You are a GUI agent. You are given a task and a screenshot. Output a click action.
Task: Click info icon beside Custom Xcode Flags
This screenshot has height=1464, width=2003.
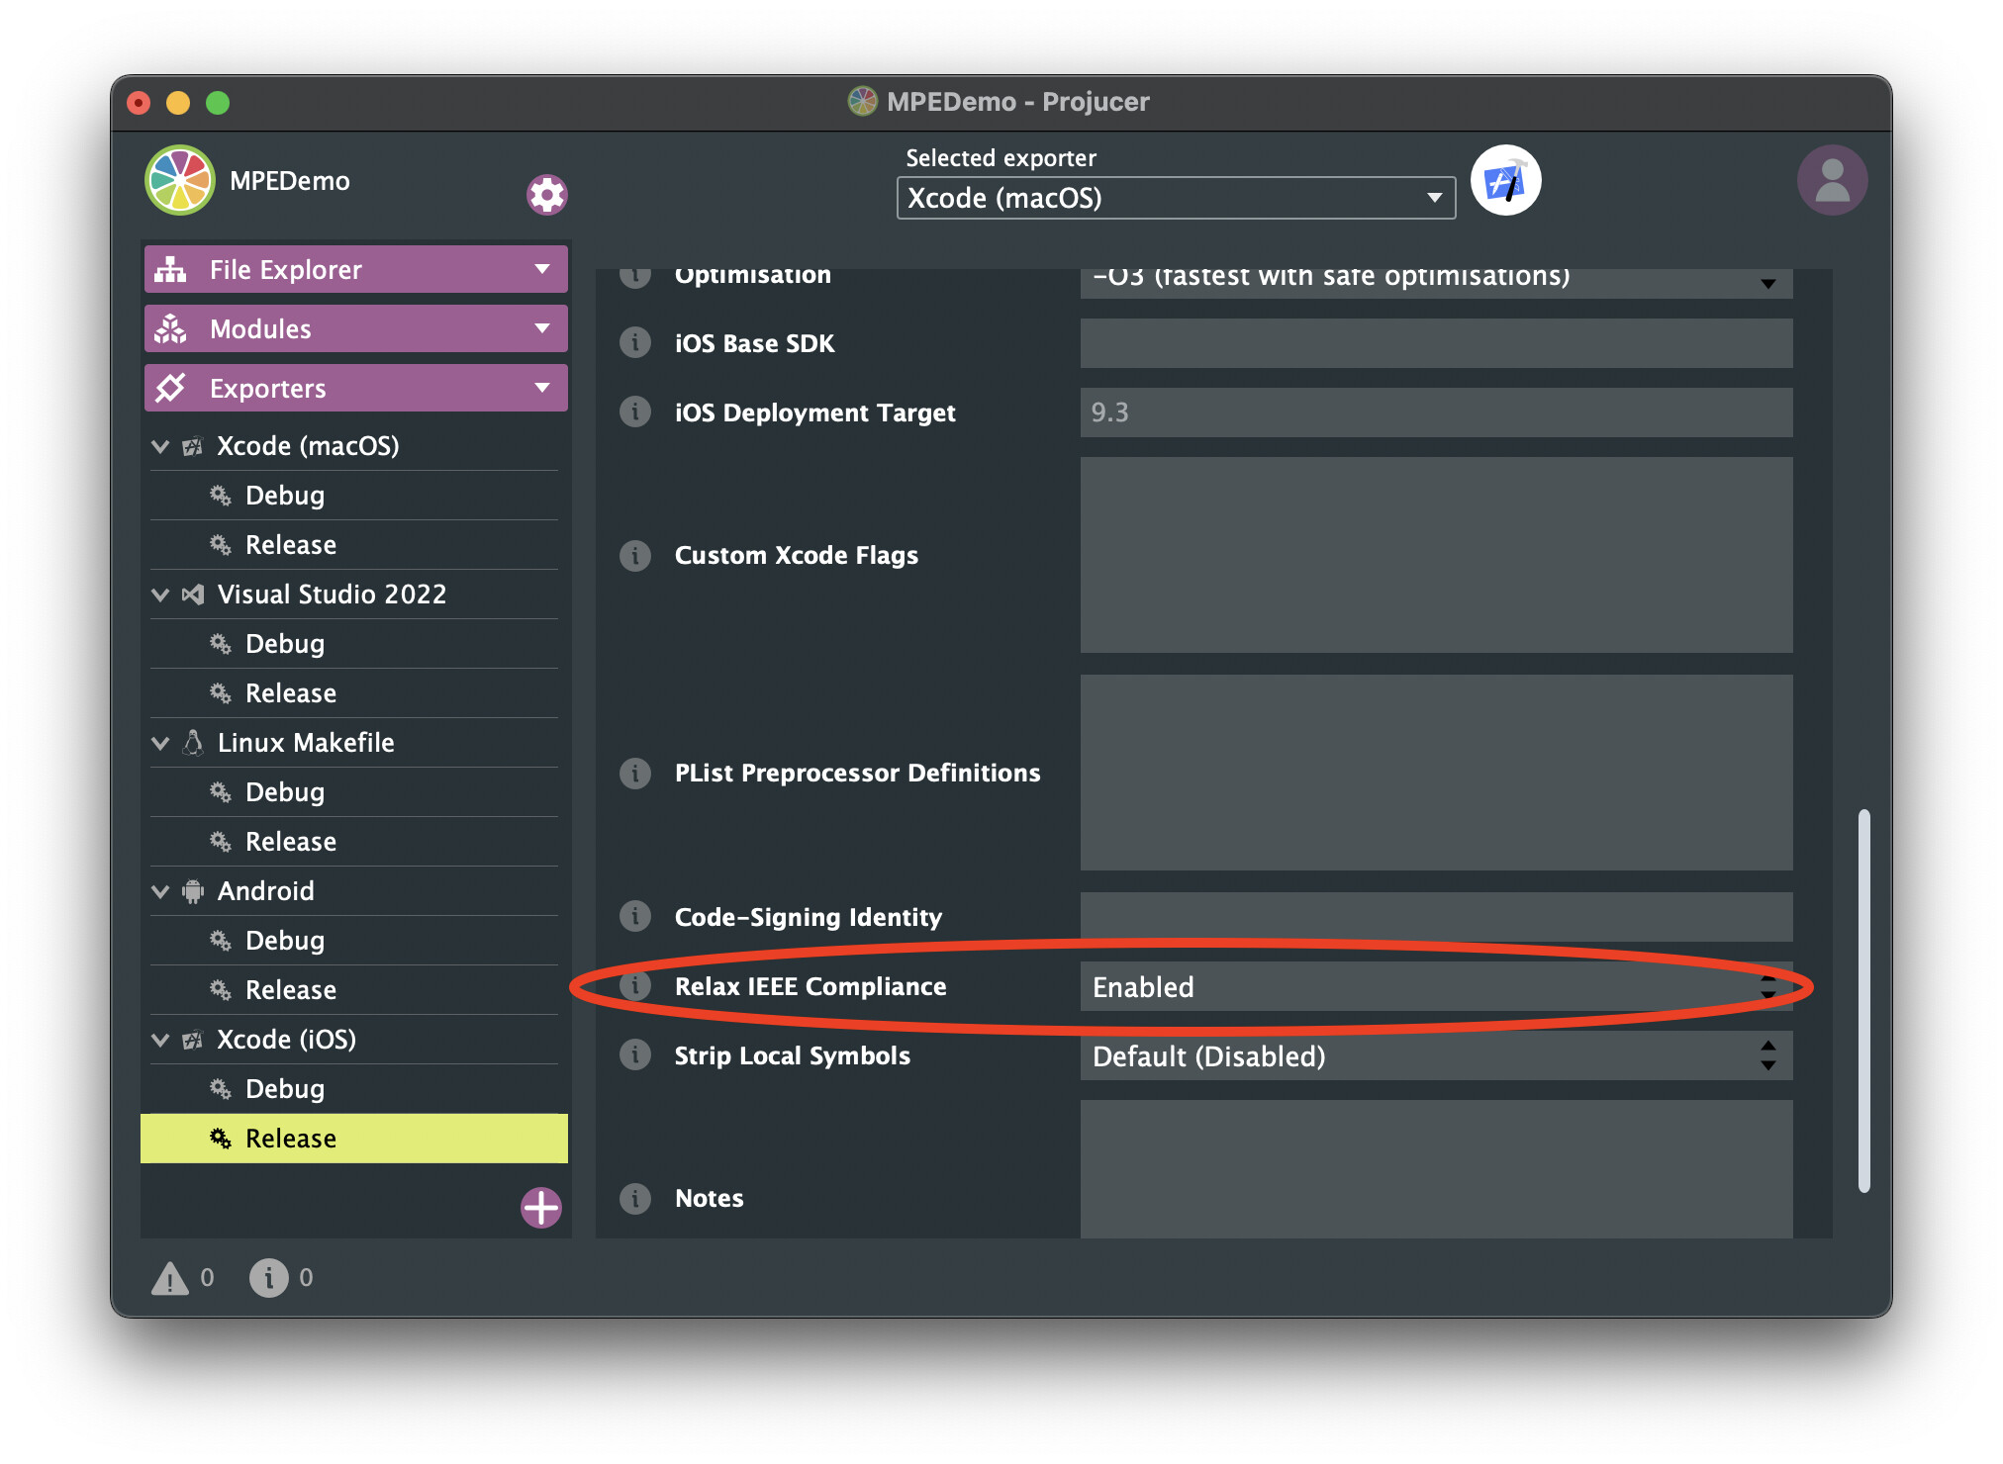tap(635, 555)
